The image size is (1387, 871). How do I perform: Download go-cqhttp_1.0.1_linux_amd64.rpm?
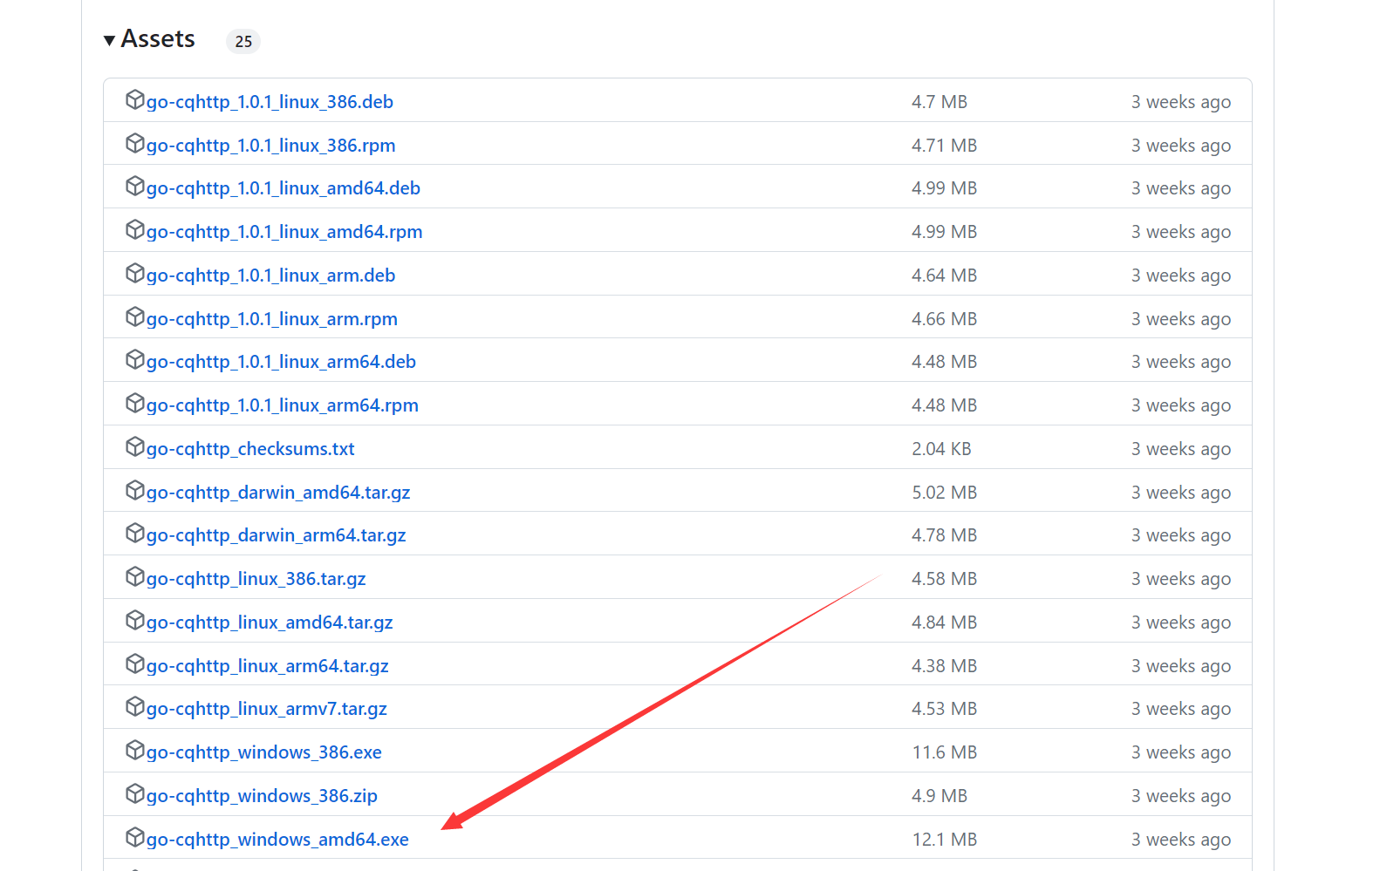(284, 232)
